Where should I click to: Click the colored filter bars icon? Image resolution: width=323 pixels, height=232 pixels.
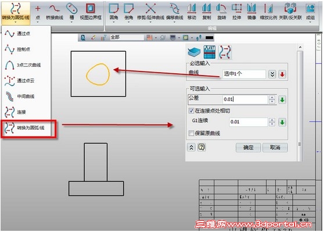[103, 38]
